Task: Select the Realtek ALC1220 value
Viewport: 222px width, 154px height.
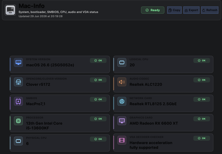Action: click(146, 84)
